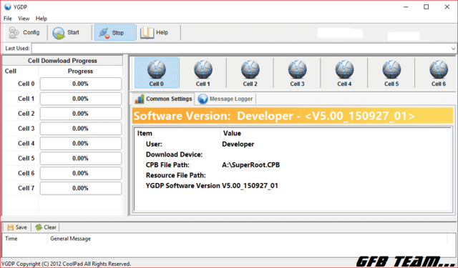Viewport: 458px width, 268px height.
Task: Click the Software Version orange banner
Action: pos(293,116)
